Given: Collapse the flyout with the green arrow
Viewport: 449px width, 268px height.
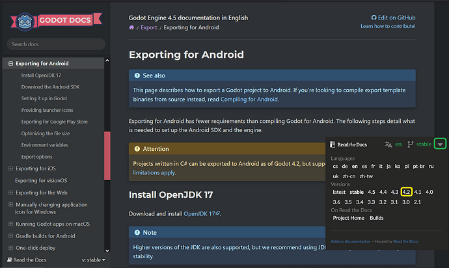Looking at the screenshot, I should 441,144.
